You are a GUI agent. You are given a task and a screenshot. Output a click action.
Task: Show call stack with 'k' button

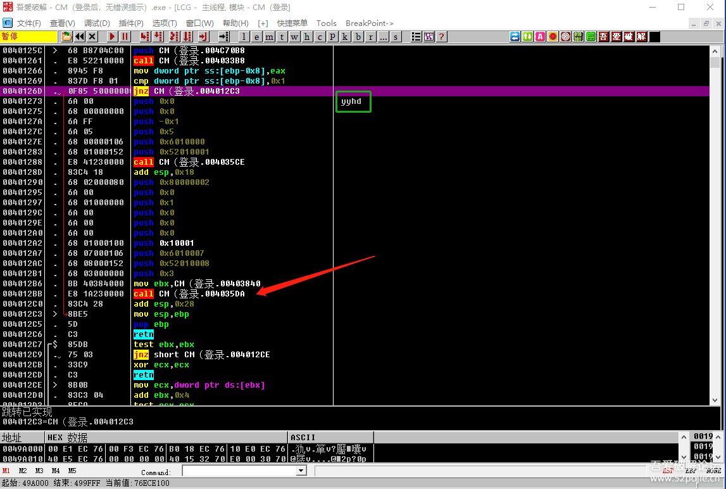tap(345, 37)
